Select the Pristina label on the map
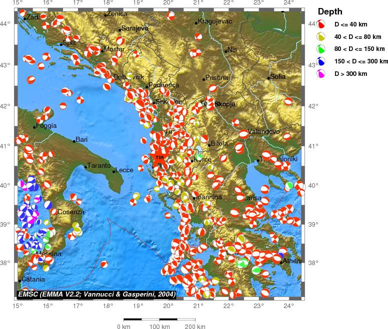This screenshot has height=329, width=388. [x=217, y=78]
